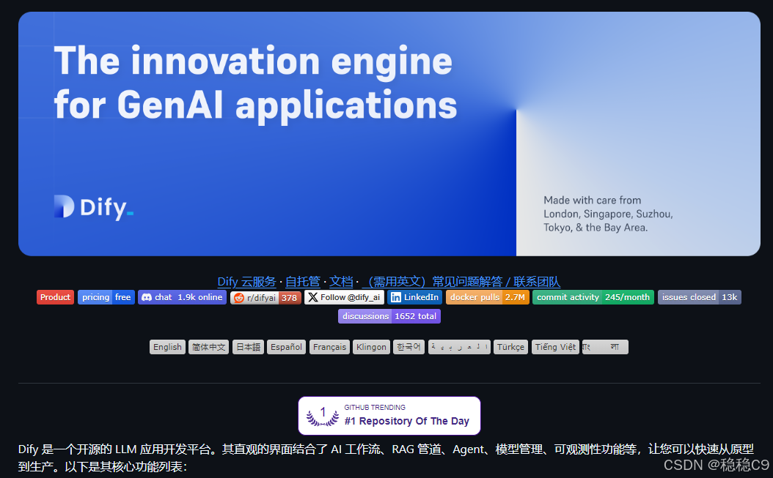Click the pricing free badge
The image size is (773, 478).
point(106,297)
